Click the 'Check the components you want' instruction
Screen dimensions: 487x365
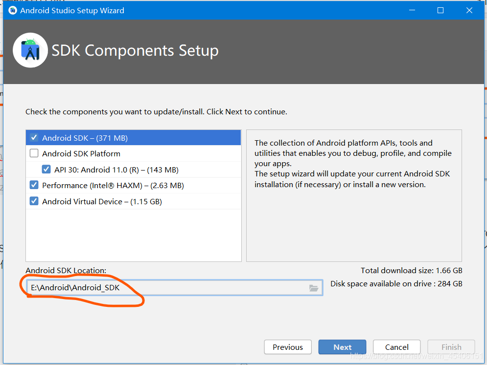156,111
